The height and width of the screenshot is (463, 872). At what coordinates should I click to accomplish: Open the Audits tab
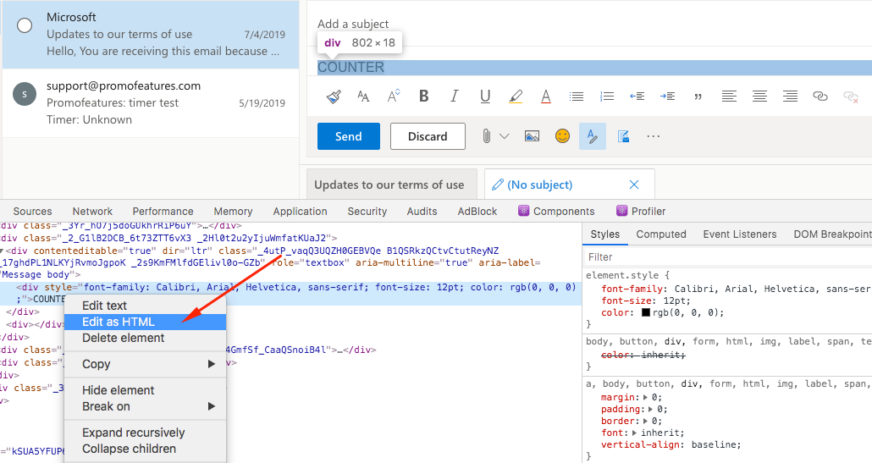click(422, 212)
